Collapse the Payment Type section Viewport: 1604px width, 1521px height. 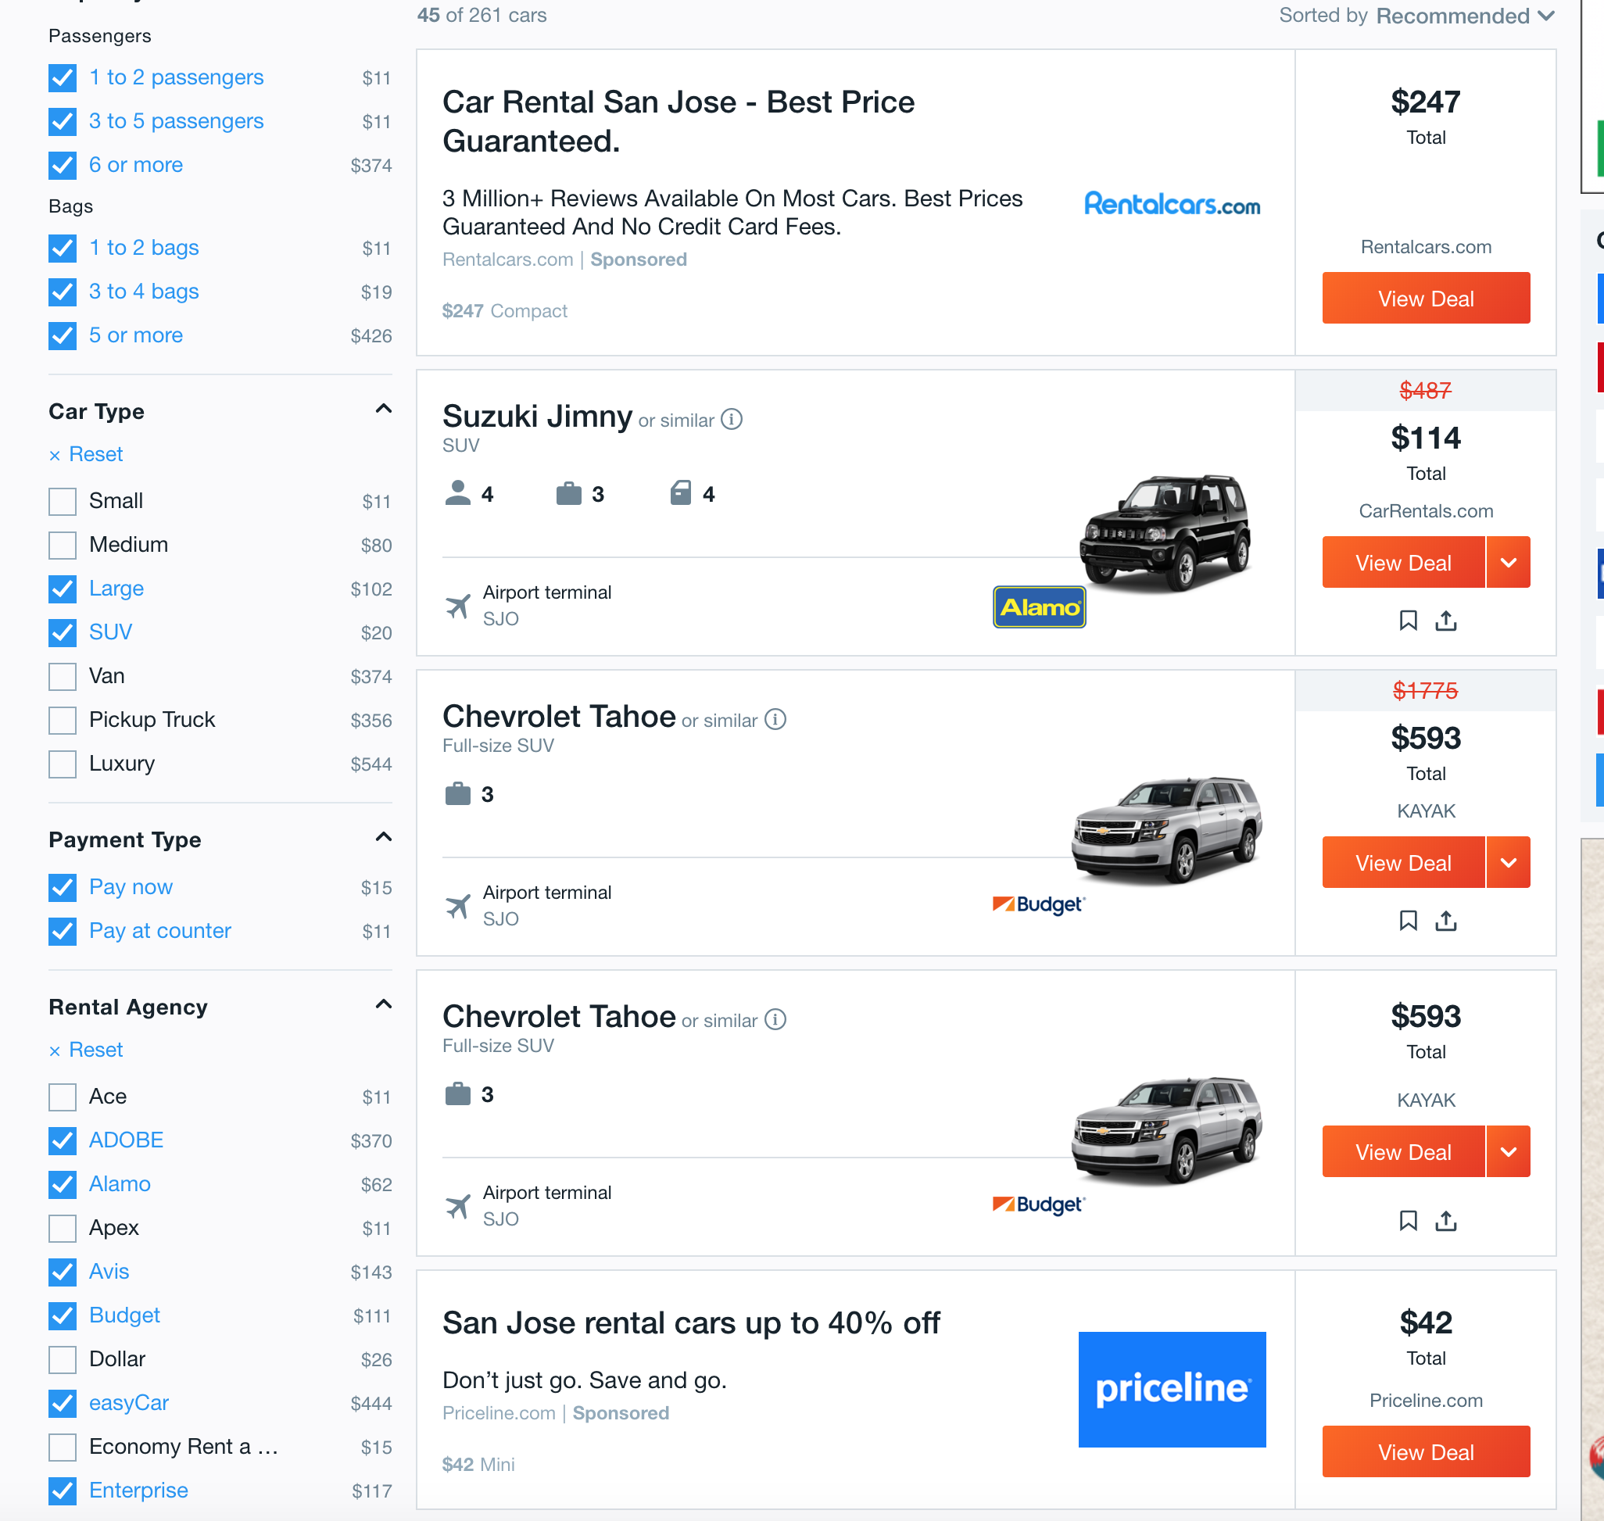[384, 838]
